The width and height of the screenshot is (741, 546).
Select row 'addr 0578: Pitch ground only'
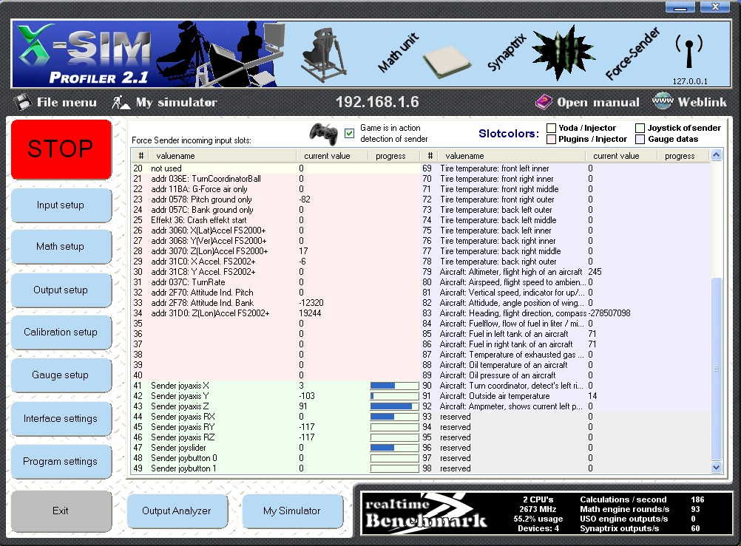pyautogui.click(x=276, y=199)
